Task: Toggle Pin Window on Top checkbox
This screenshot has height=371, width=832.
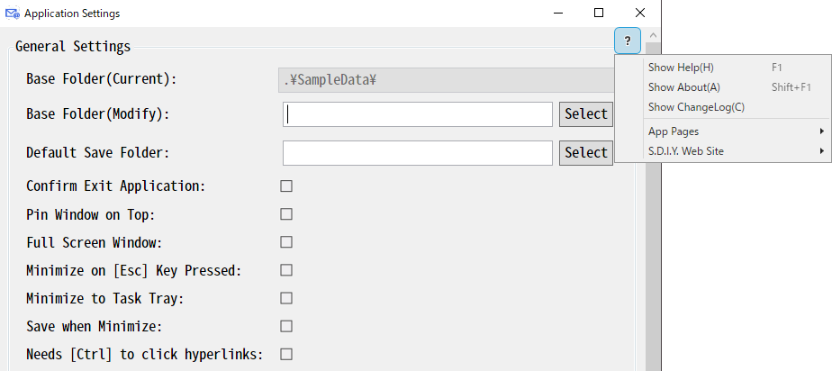Action: point(286,214)
